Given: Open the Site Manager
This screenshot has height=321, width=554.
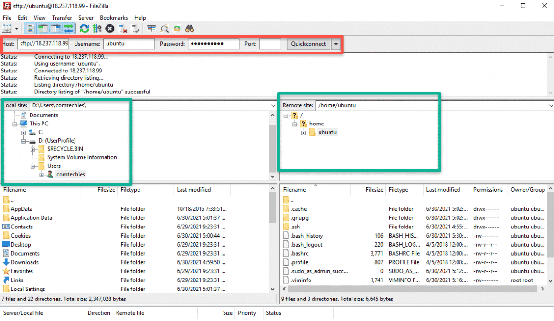Looking at the screenshot, I should (7, 29).
